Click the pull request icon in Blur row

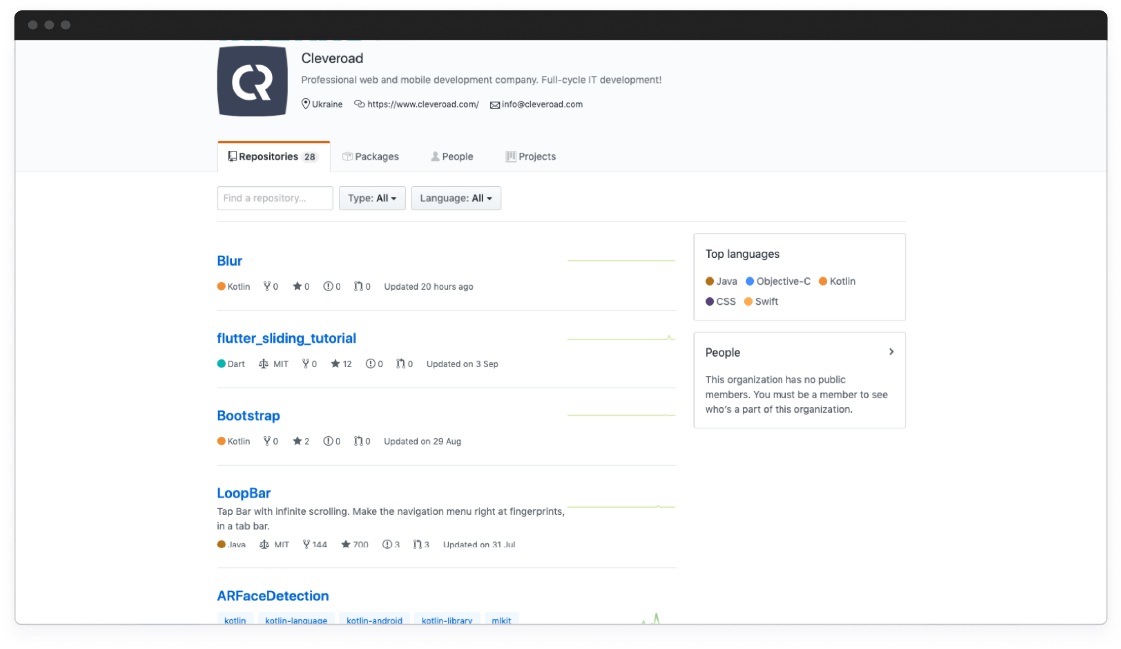click(x=358, y=286)
